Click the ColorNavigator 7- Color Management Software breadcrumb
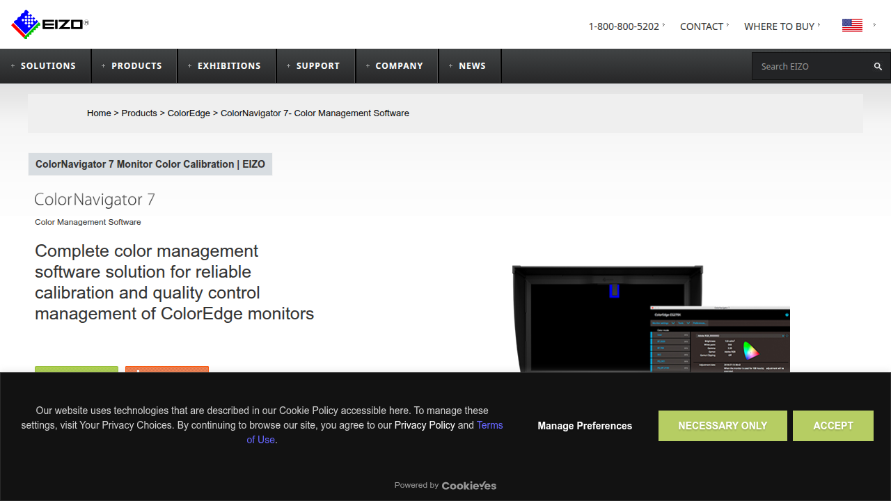The width and height of the screenshot is (891, 501). (315, 113)
